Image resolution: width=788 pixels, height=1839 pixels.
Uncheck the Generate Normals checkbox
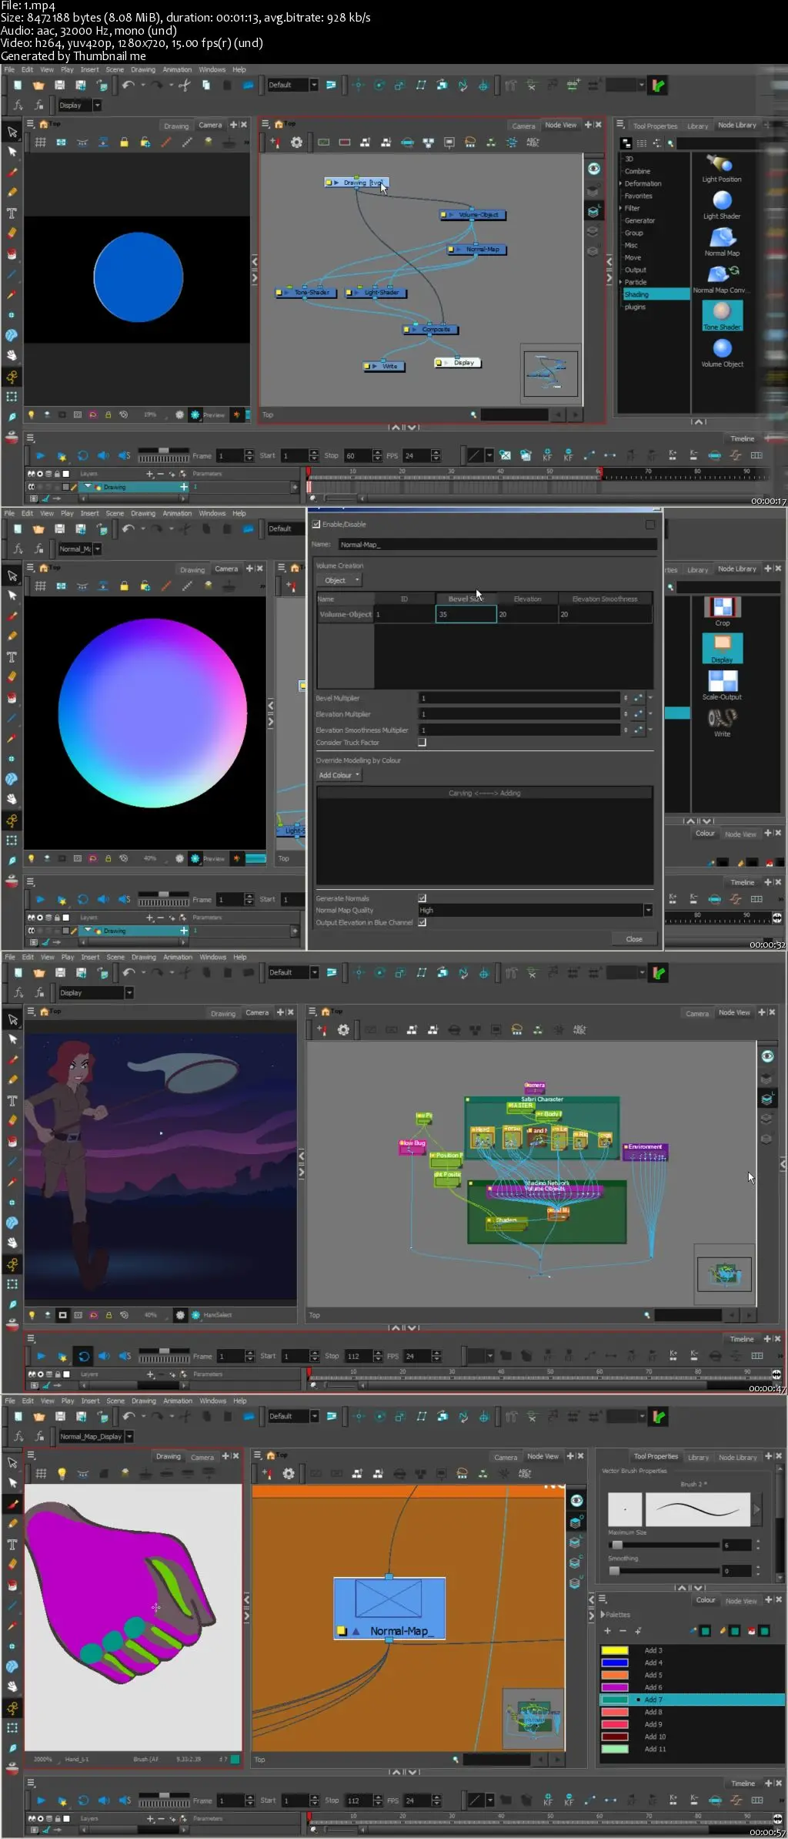pyautogui.click(x=422, y=898)
